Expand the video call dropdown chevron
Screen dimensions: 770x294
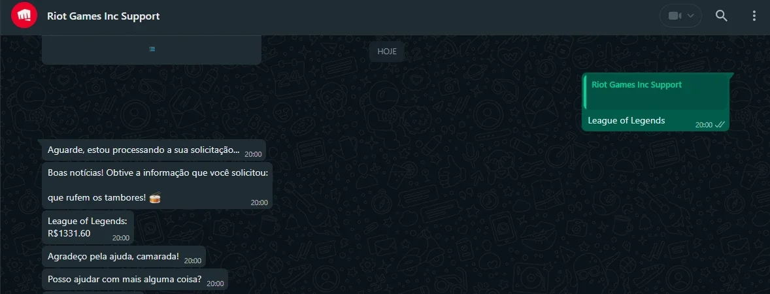[691, 16]
